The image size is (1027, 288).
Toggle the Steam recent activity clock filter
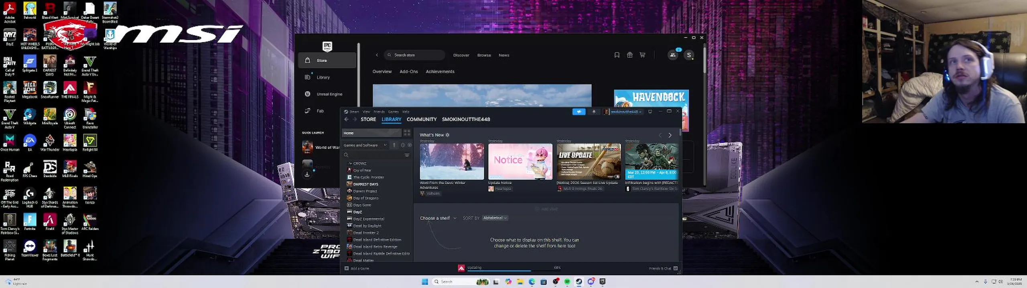point(403,145)
